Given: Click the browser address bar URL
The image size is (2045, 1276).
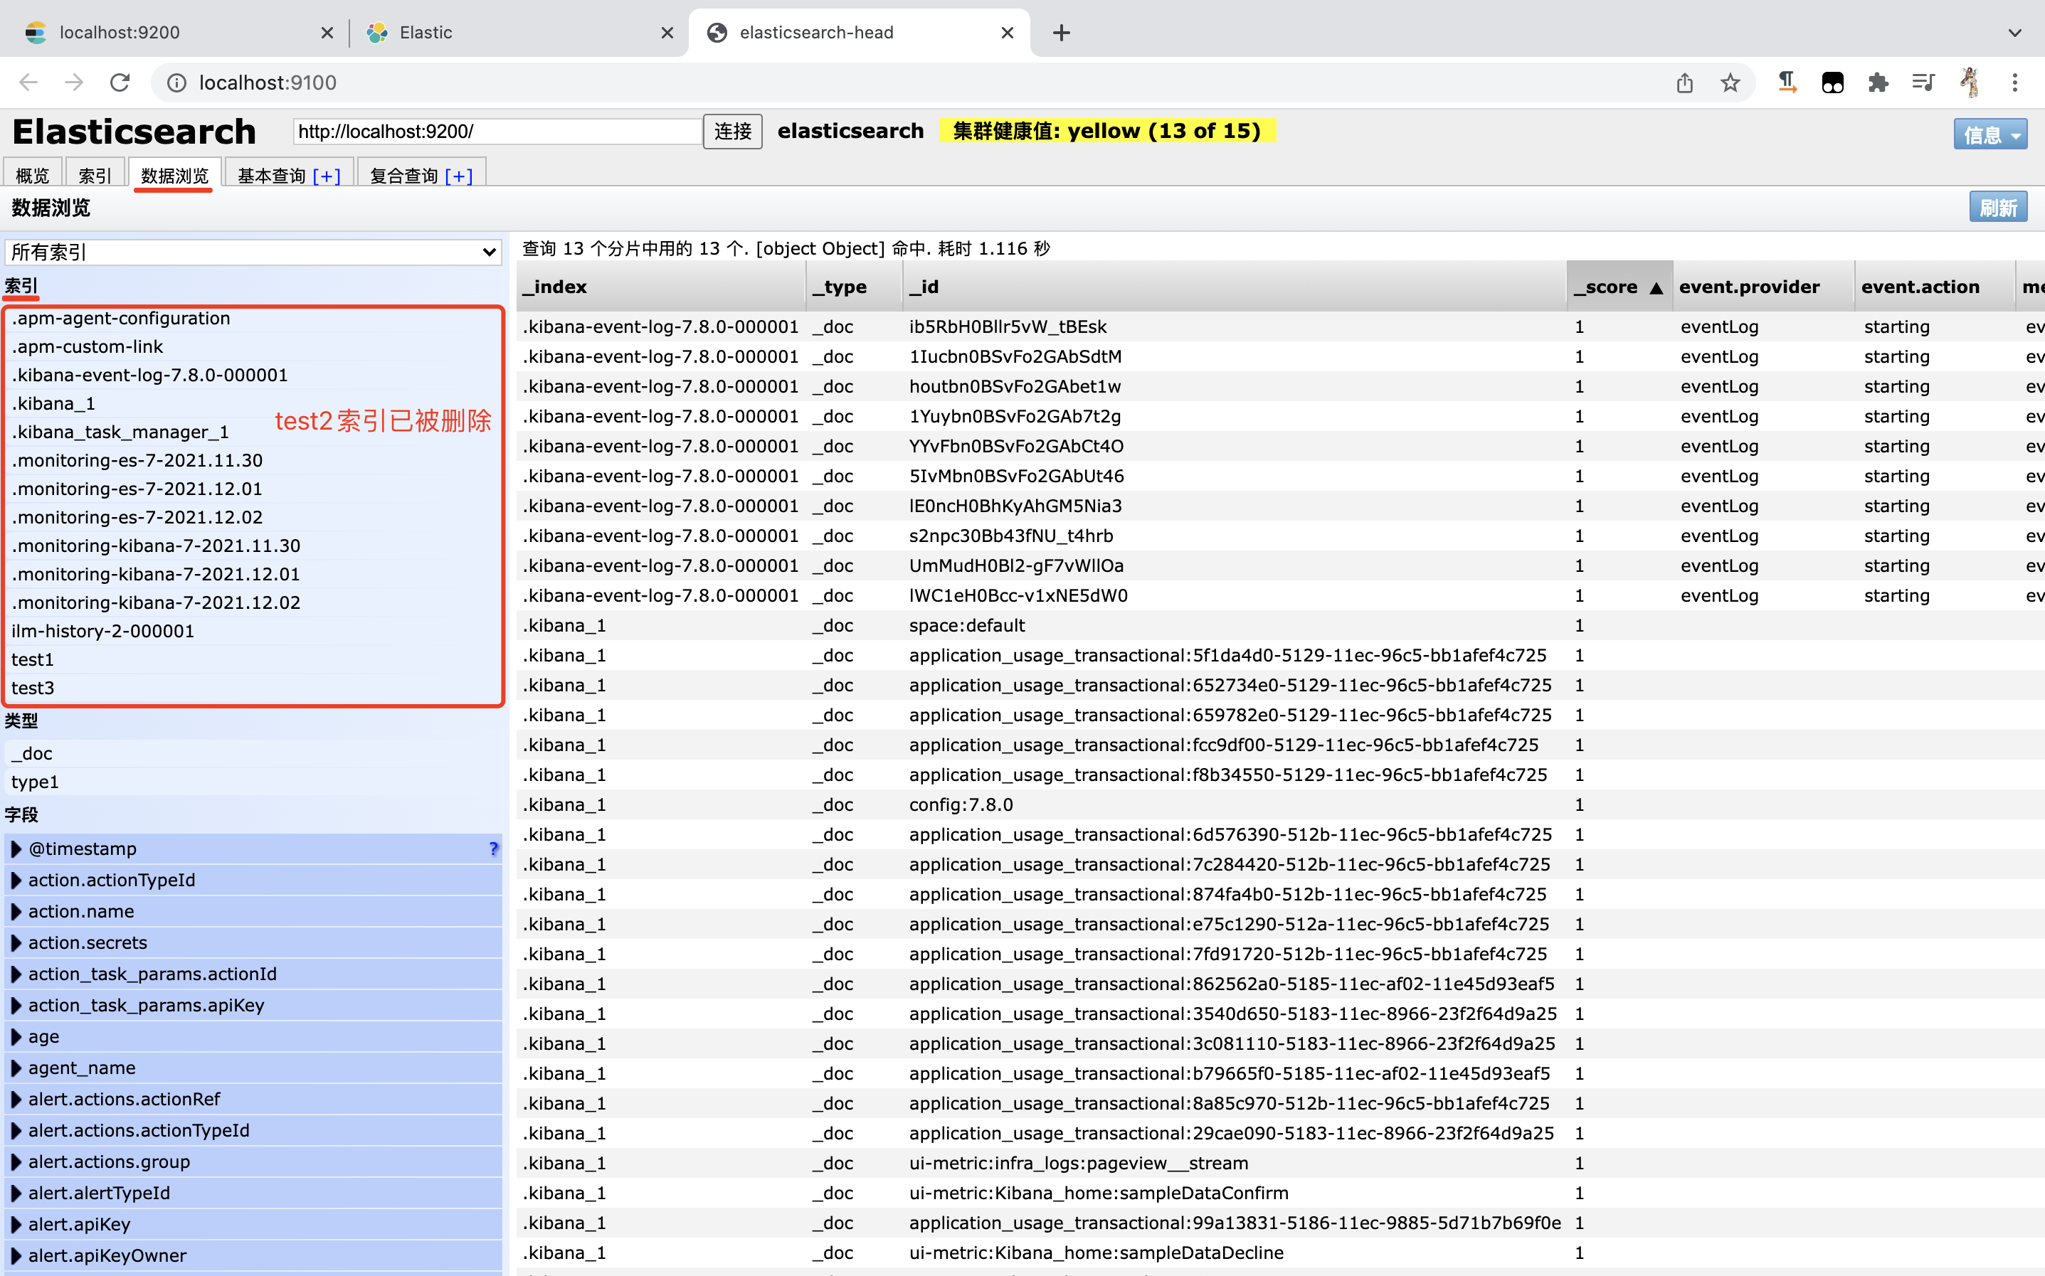Looking at the screenshot, I should pos(268,82).
